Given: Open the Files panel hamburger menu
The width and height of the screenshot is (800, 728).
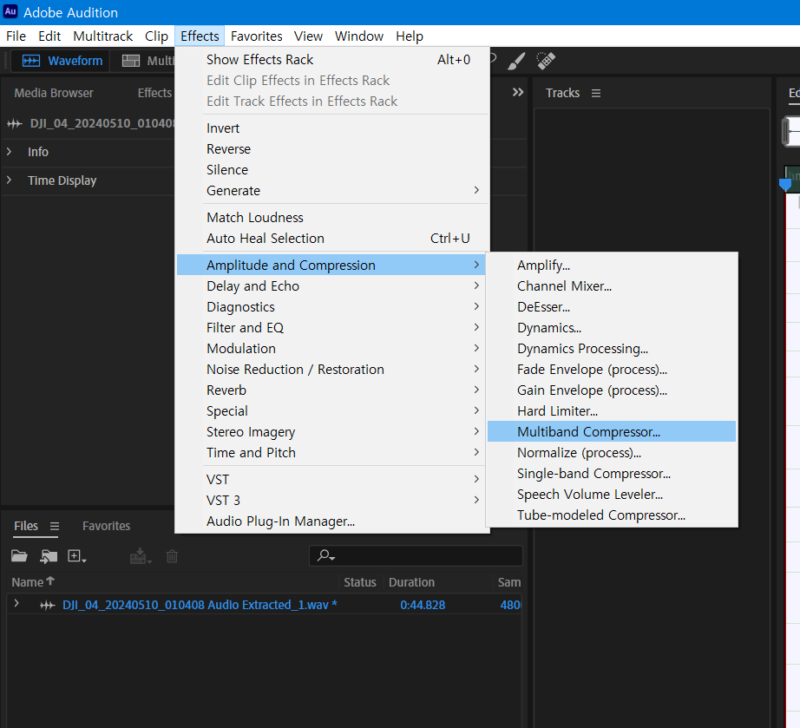Looking at the screenshot, I should (x=55, y=526).
